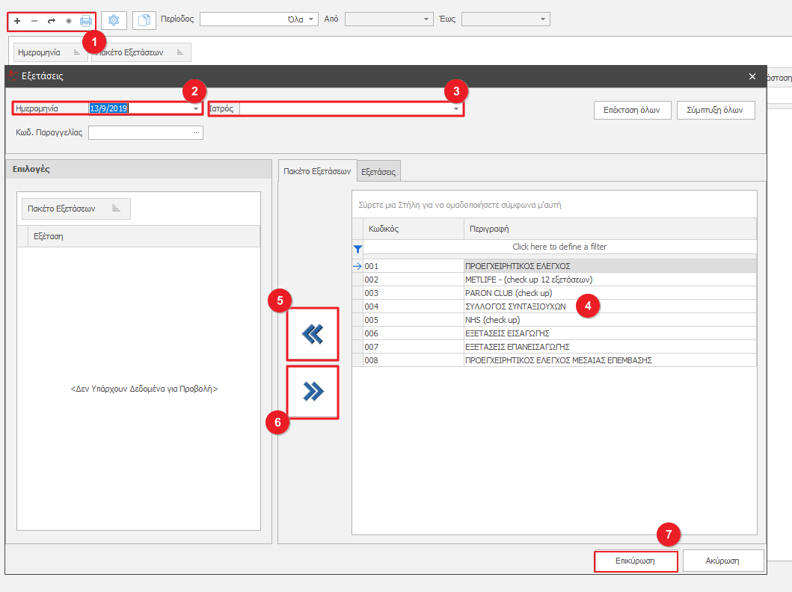Screen dimensions: 792x592
Task: Open the Περίοδος dropdown showing Όλα
Action: pos(312,19)
